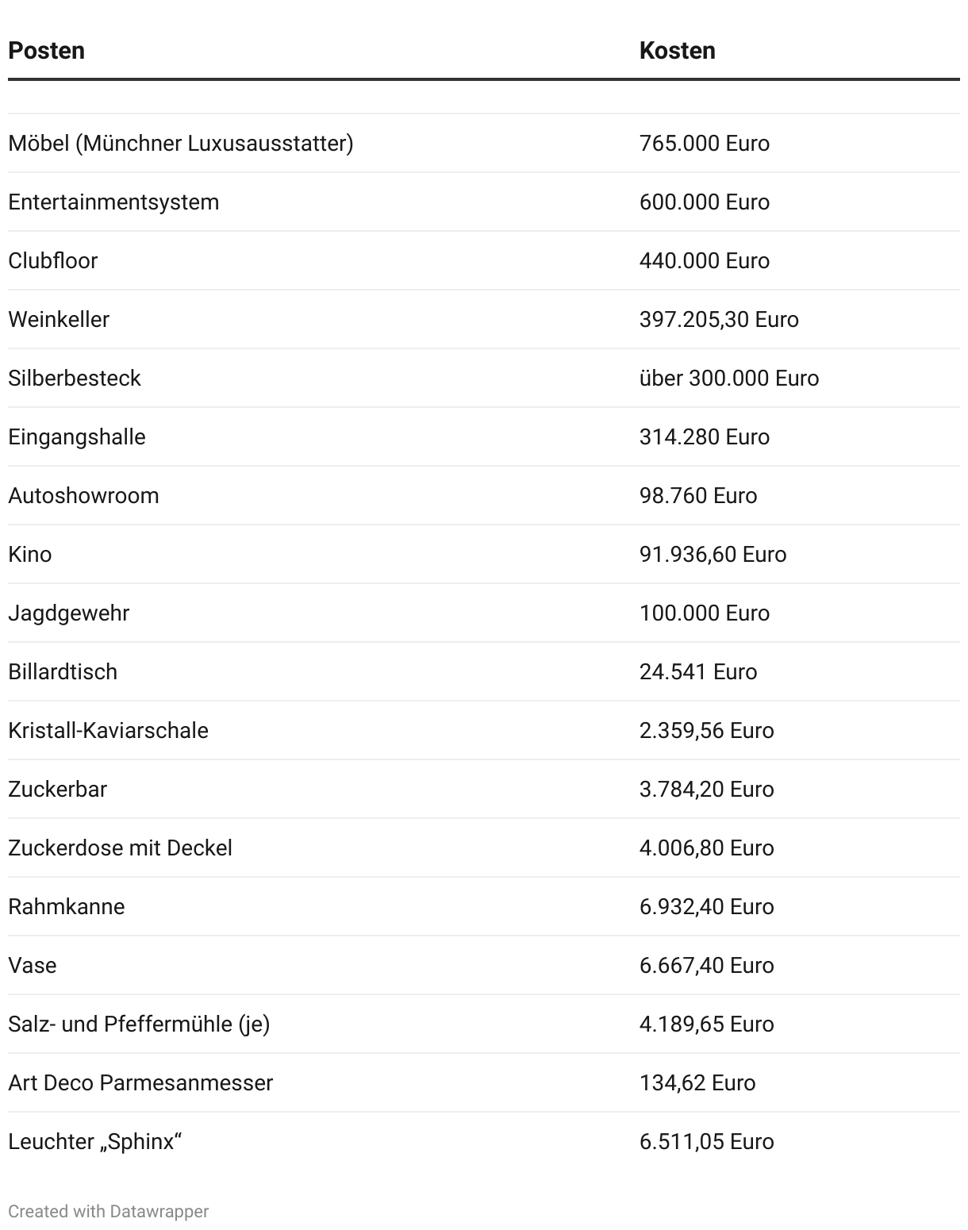The height and width of the screenshot is (1230, 968).
Task: Click the Billardtisch cost 24.541 Euro
Action: [698, 672]
